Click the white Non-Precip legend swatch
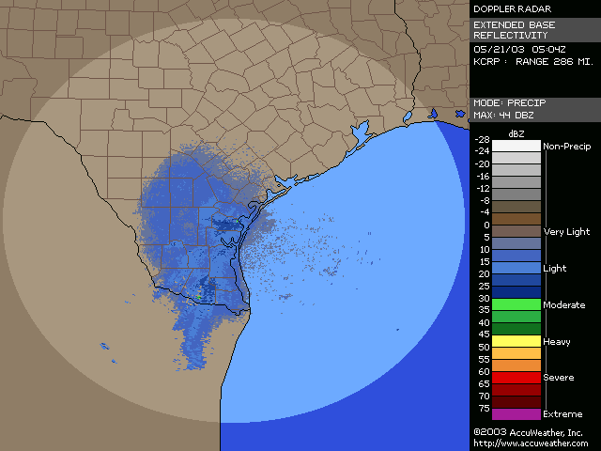The width and height of the screenshot is (601, 451). tap(516, 146)
